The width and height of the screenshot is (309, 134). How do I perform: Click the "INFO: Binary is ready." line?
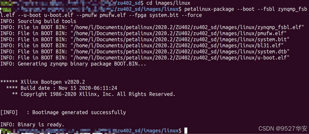[x=32, y=124]
